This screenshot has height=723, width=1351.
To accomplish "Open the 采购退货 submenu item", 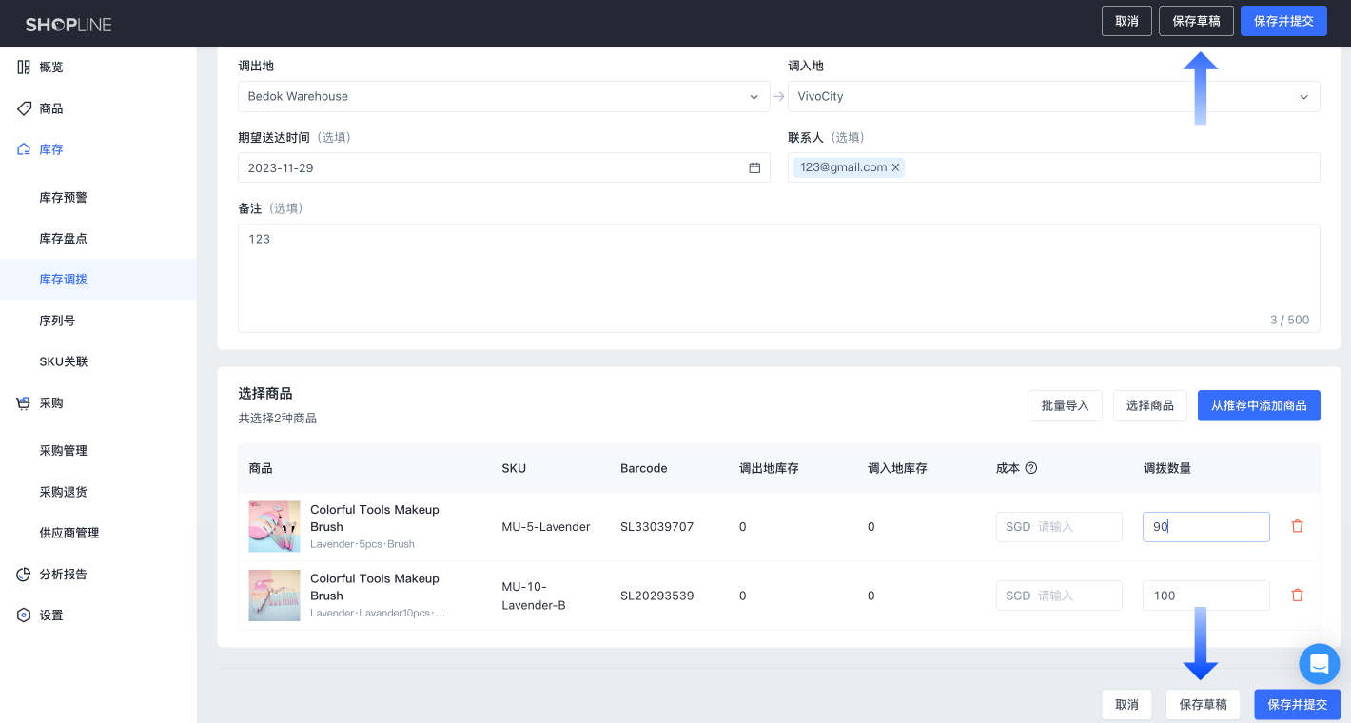I will pyautogui.click(x=64, y=492).
